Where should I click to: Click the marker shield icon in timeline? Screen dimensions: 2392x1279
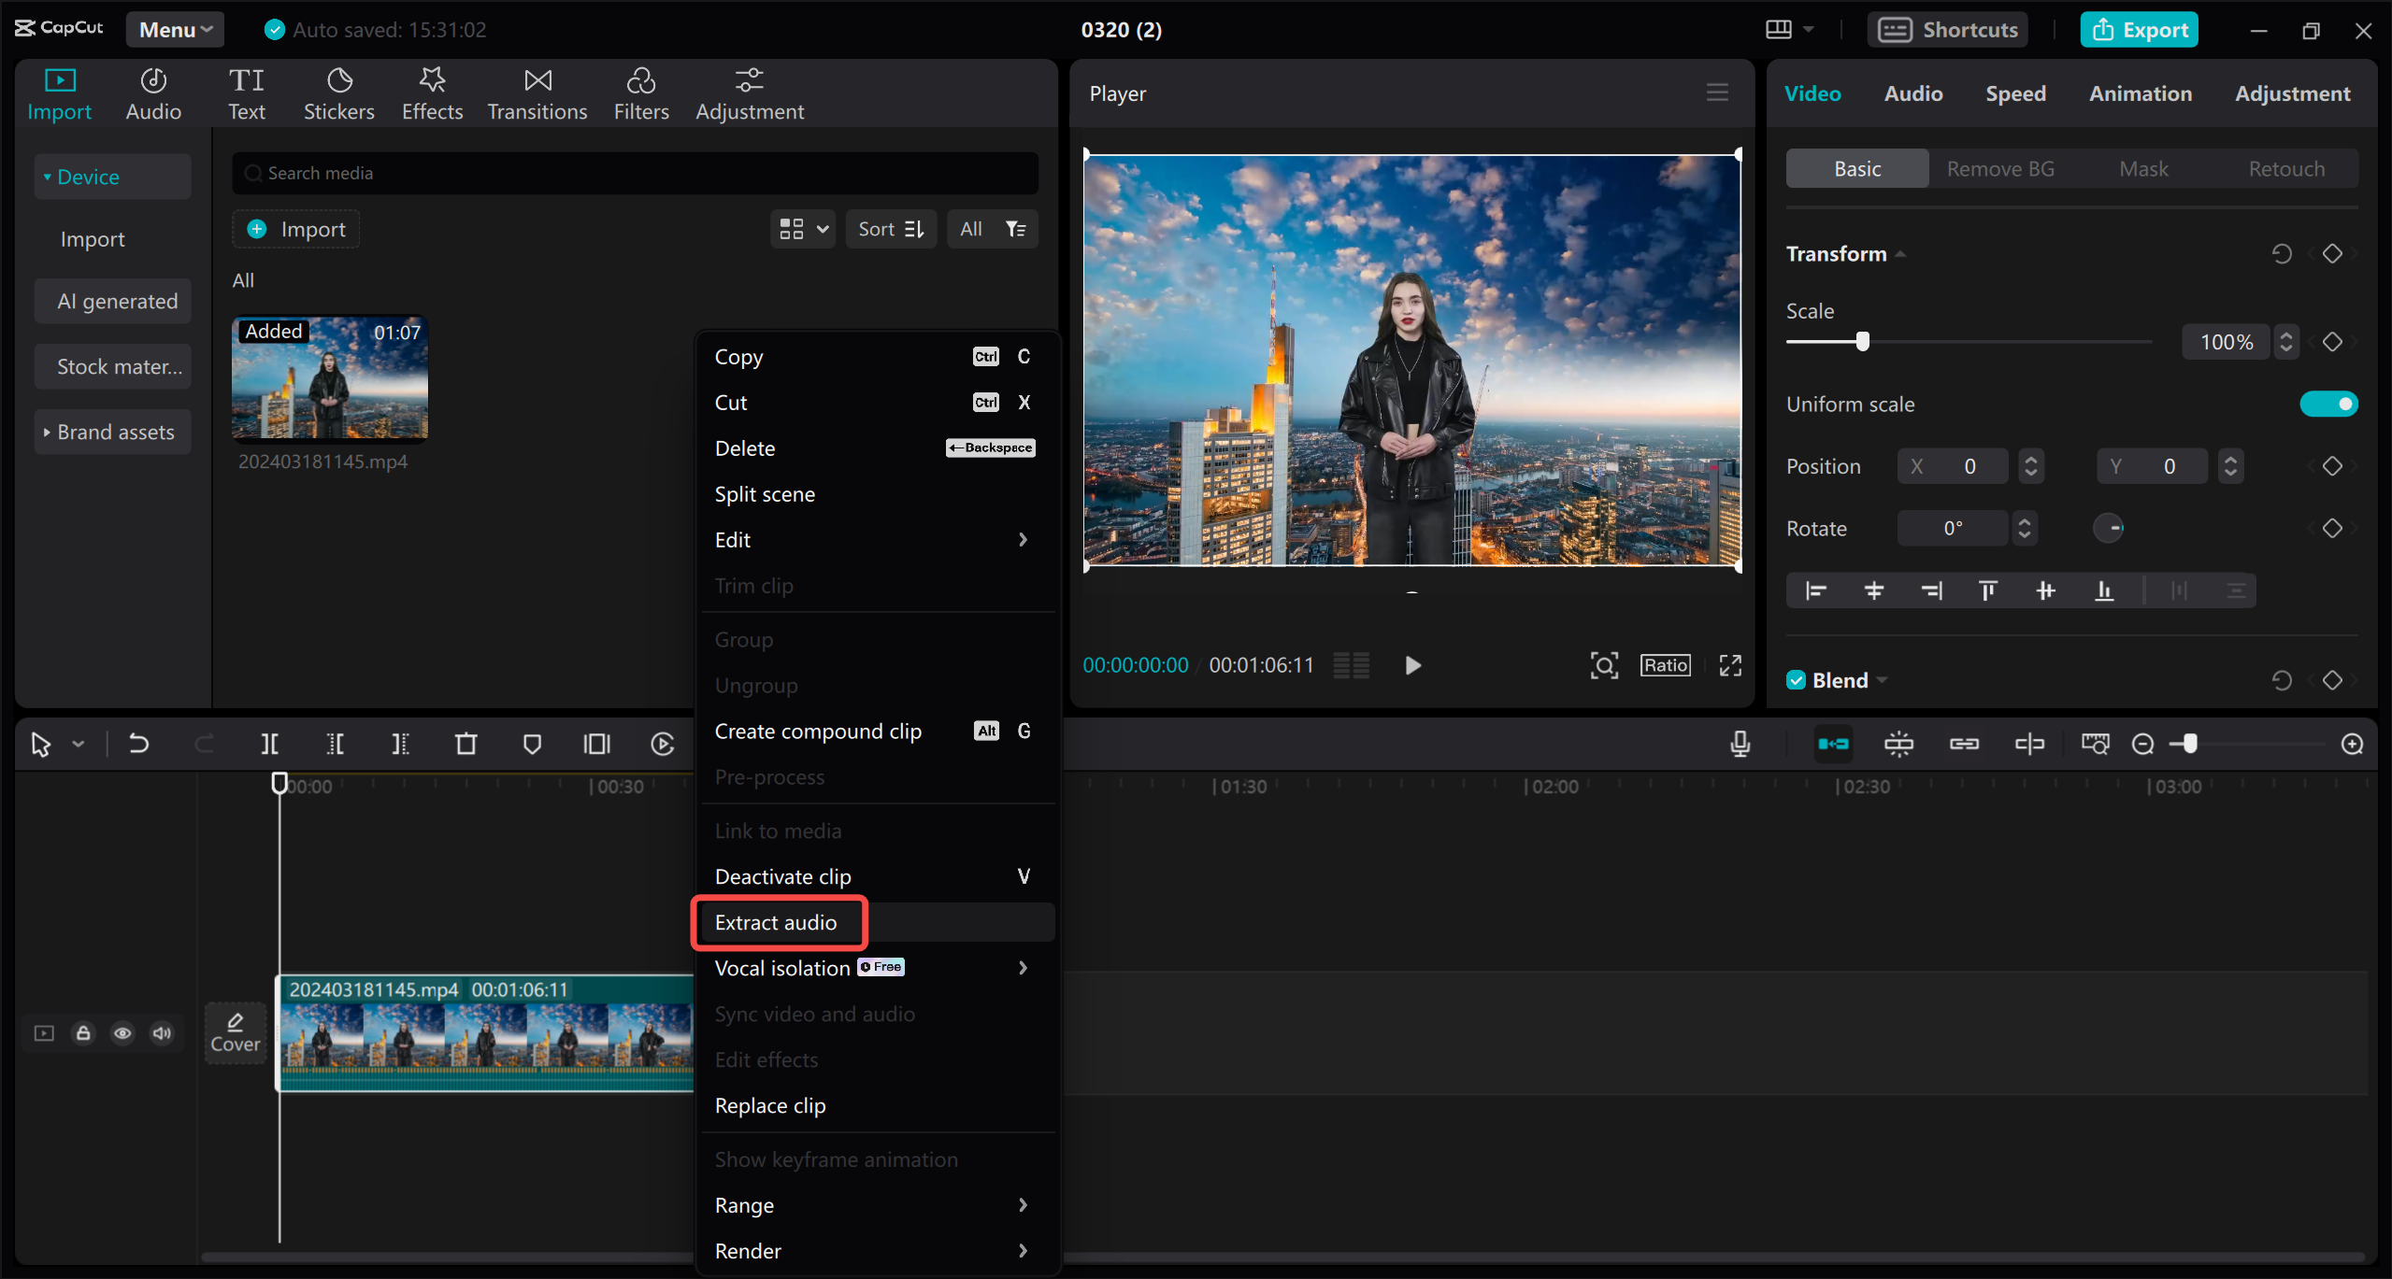(x=532, y=744)
